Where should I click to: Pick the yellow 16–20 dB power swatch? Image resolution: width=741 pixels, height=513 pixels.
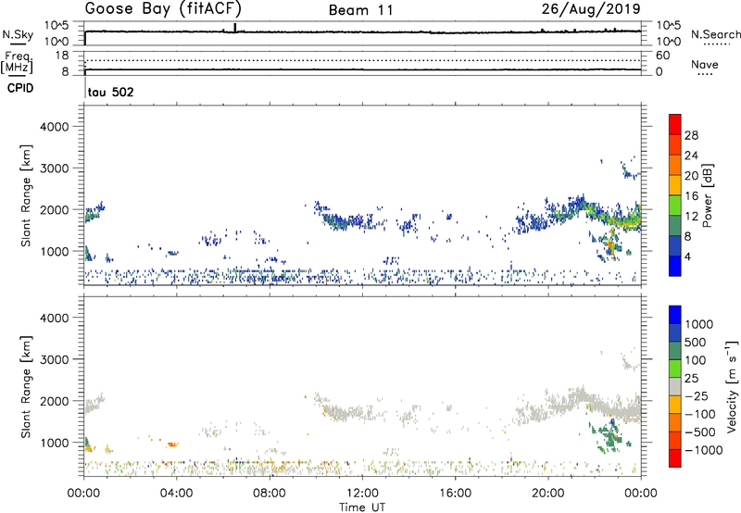point(675,184)
